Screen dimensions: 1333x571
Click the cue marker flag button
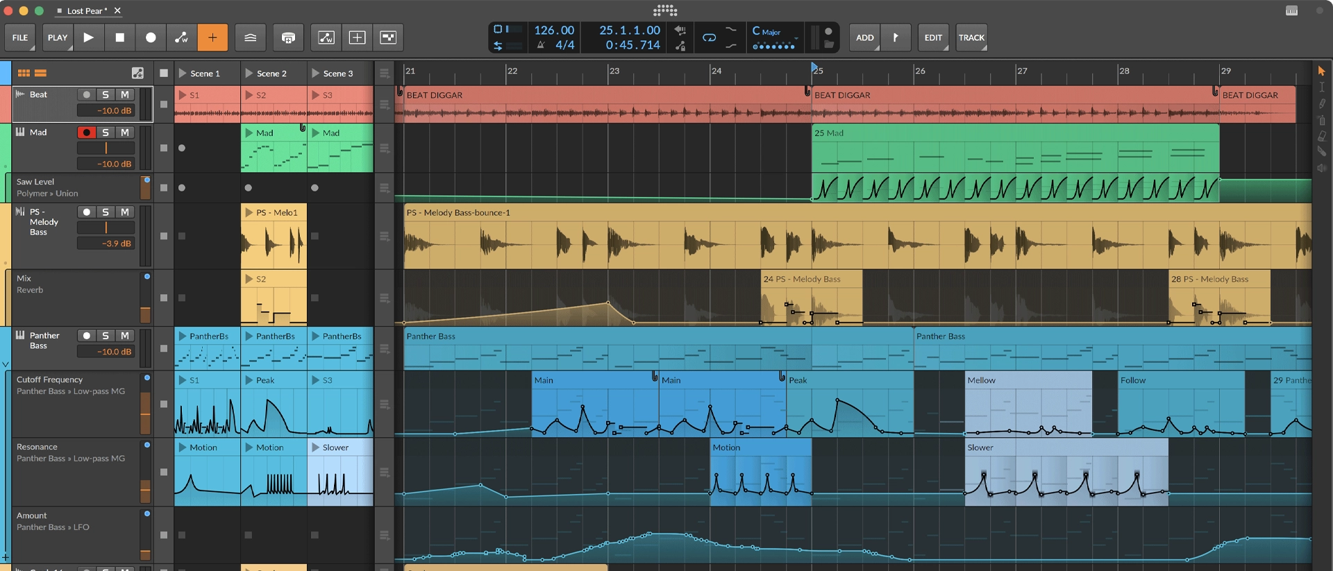point(896,37)
